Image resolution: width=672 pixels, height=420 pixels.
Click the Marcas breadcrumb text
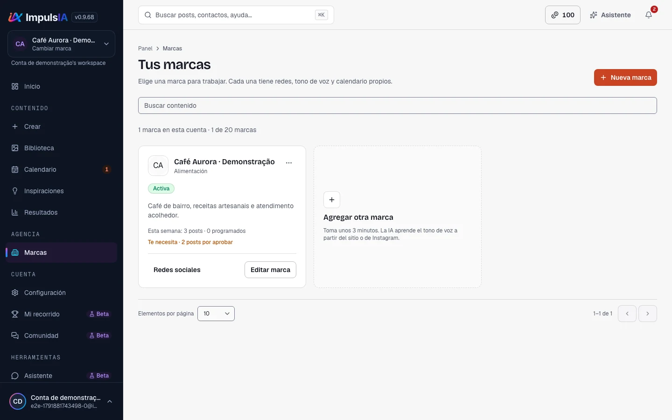(x=172, y=49)
